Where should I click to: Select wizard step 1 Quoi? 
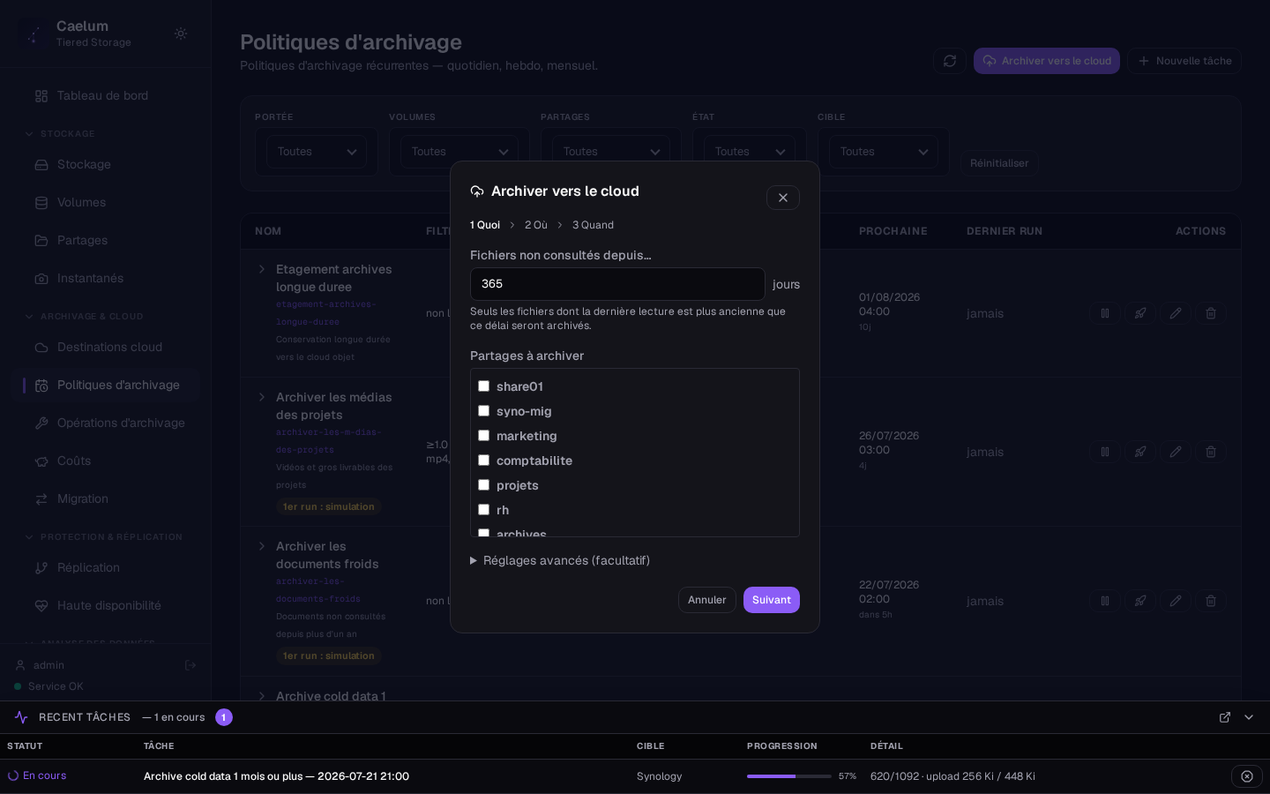[x=485, y=225]
